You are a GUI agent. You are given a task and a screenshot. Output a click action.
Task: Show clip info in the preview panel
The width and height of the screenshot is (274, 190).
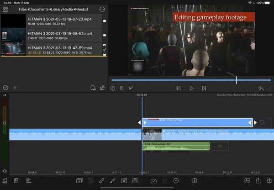pos(113,88)
